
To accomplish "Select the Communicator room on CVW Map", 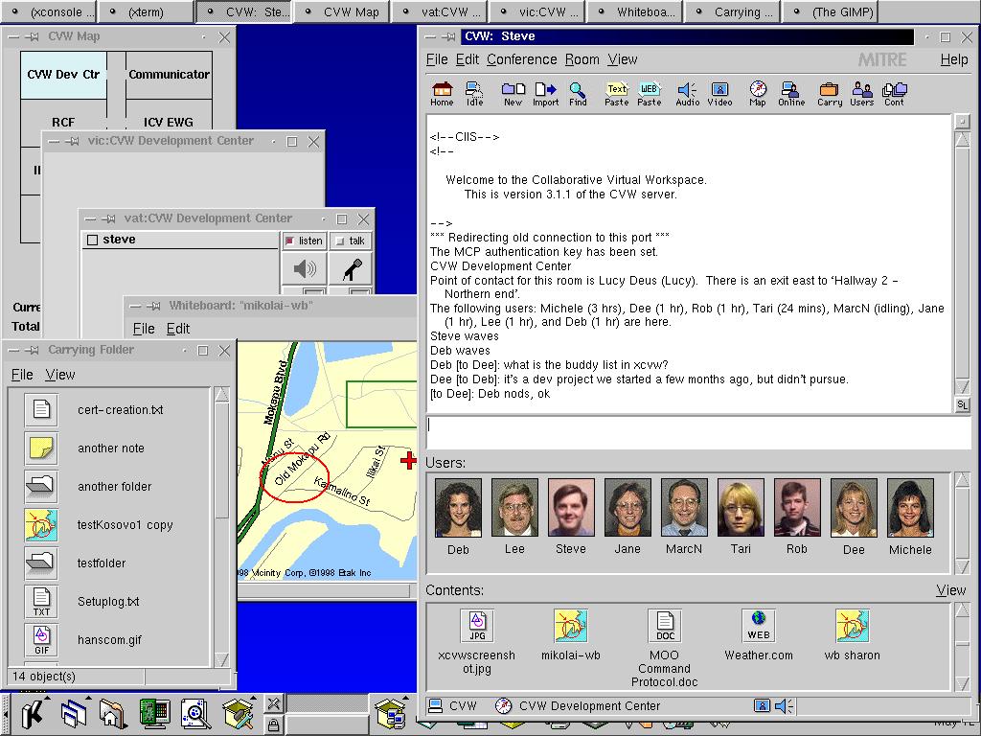I will 169,75.
